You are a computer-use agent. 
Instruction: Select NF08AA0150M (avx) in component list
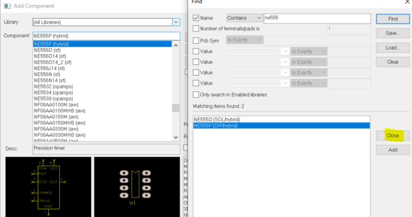click(102, 117)
